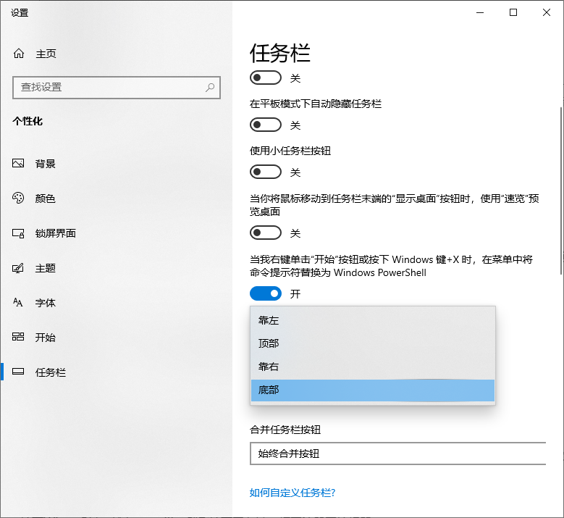Click the home icon beside 主页
Viewport: 564px width, 518px height.
[19, 54]
